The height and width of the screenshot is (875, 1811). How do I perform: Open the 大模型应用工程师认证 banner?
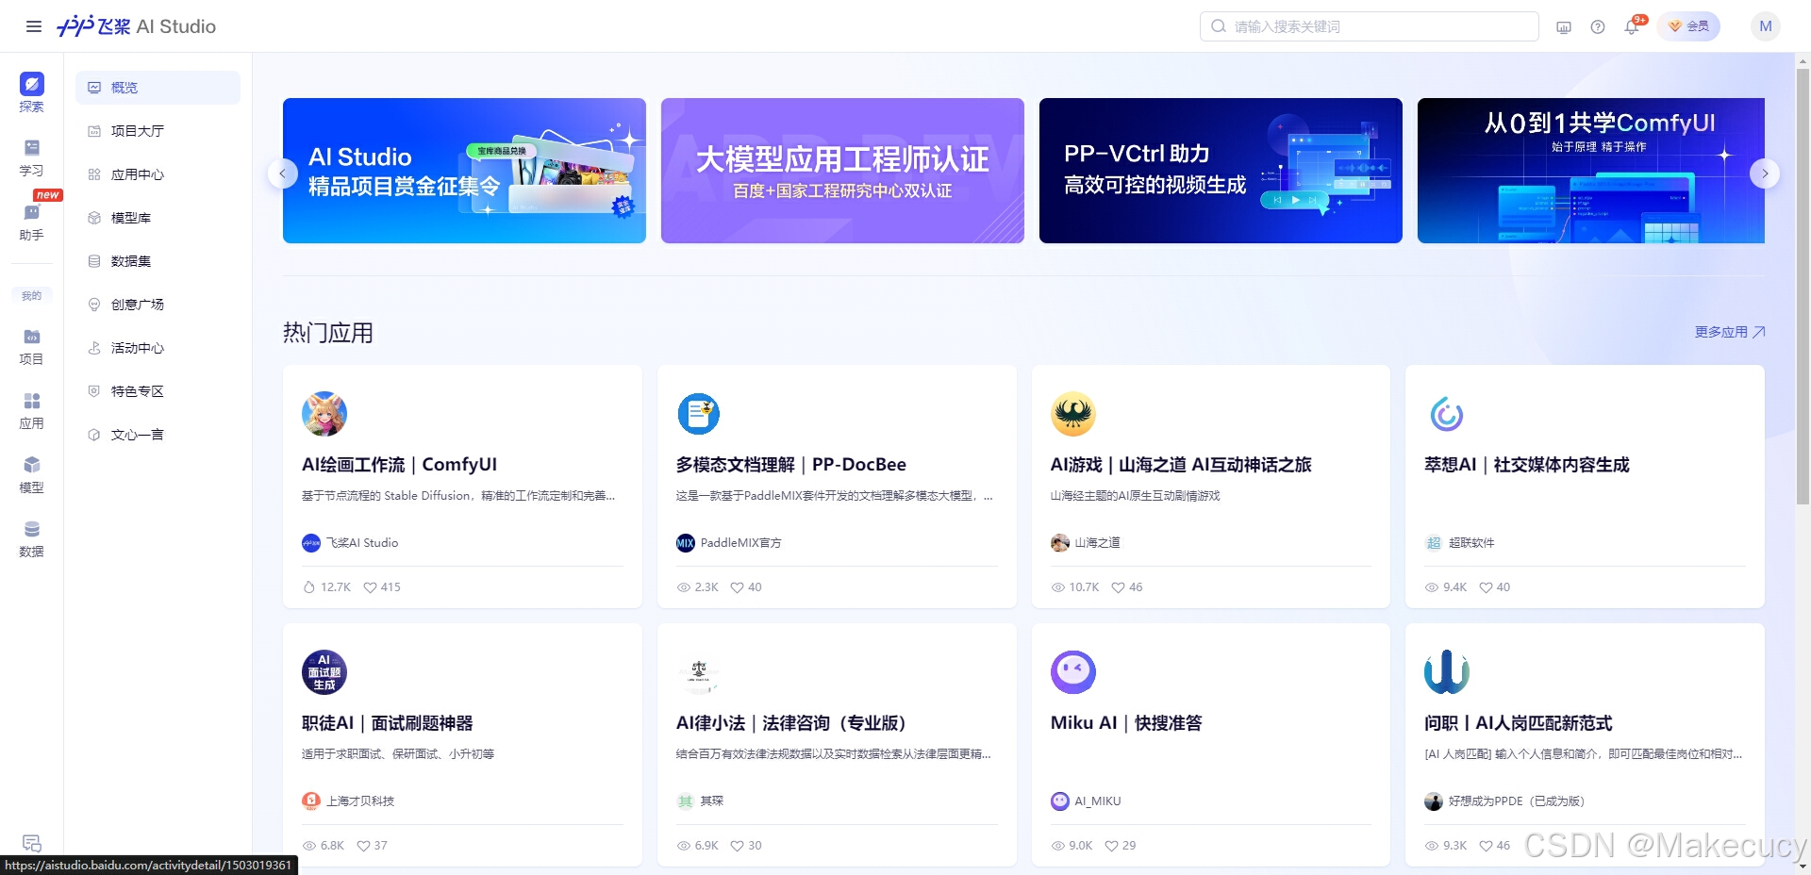pos(842,171)
